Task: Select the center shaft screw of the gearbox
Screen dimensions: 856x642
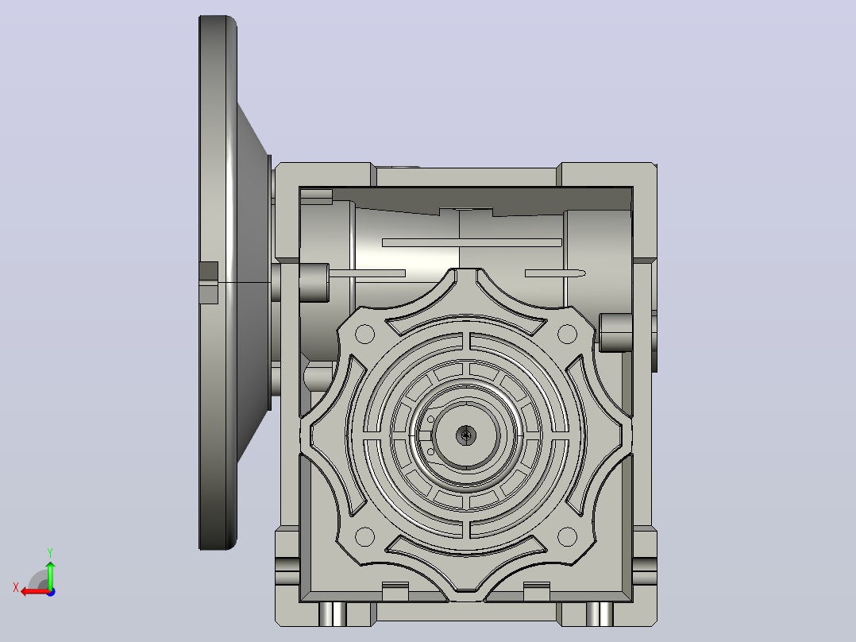Action: click(465, 435)
